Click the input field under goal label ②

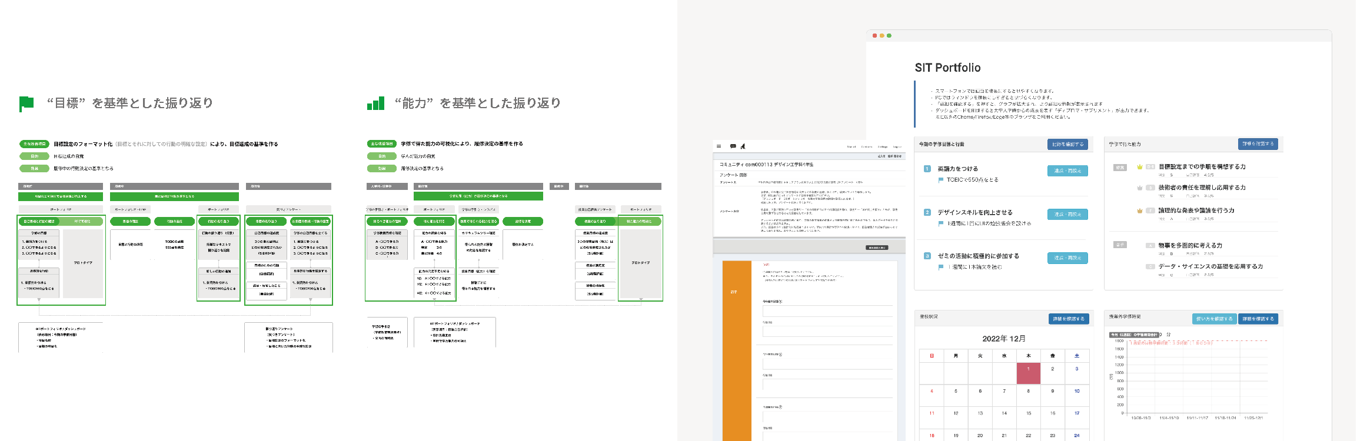[x=827, y=365]
